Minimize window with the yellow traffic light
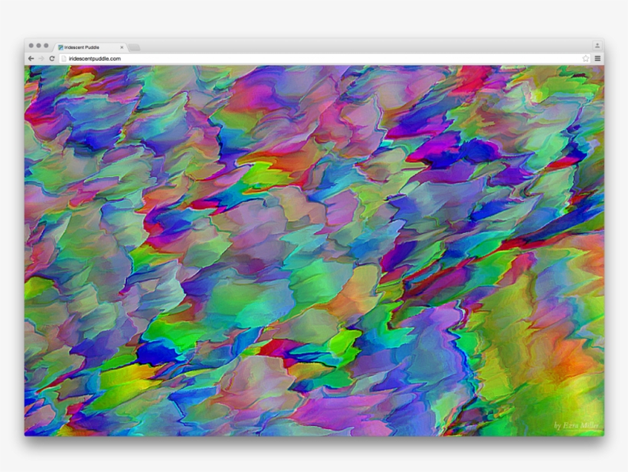The width and height of the screenshot is (628, 472). click(38, 45)
